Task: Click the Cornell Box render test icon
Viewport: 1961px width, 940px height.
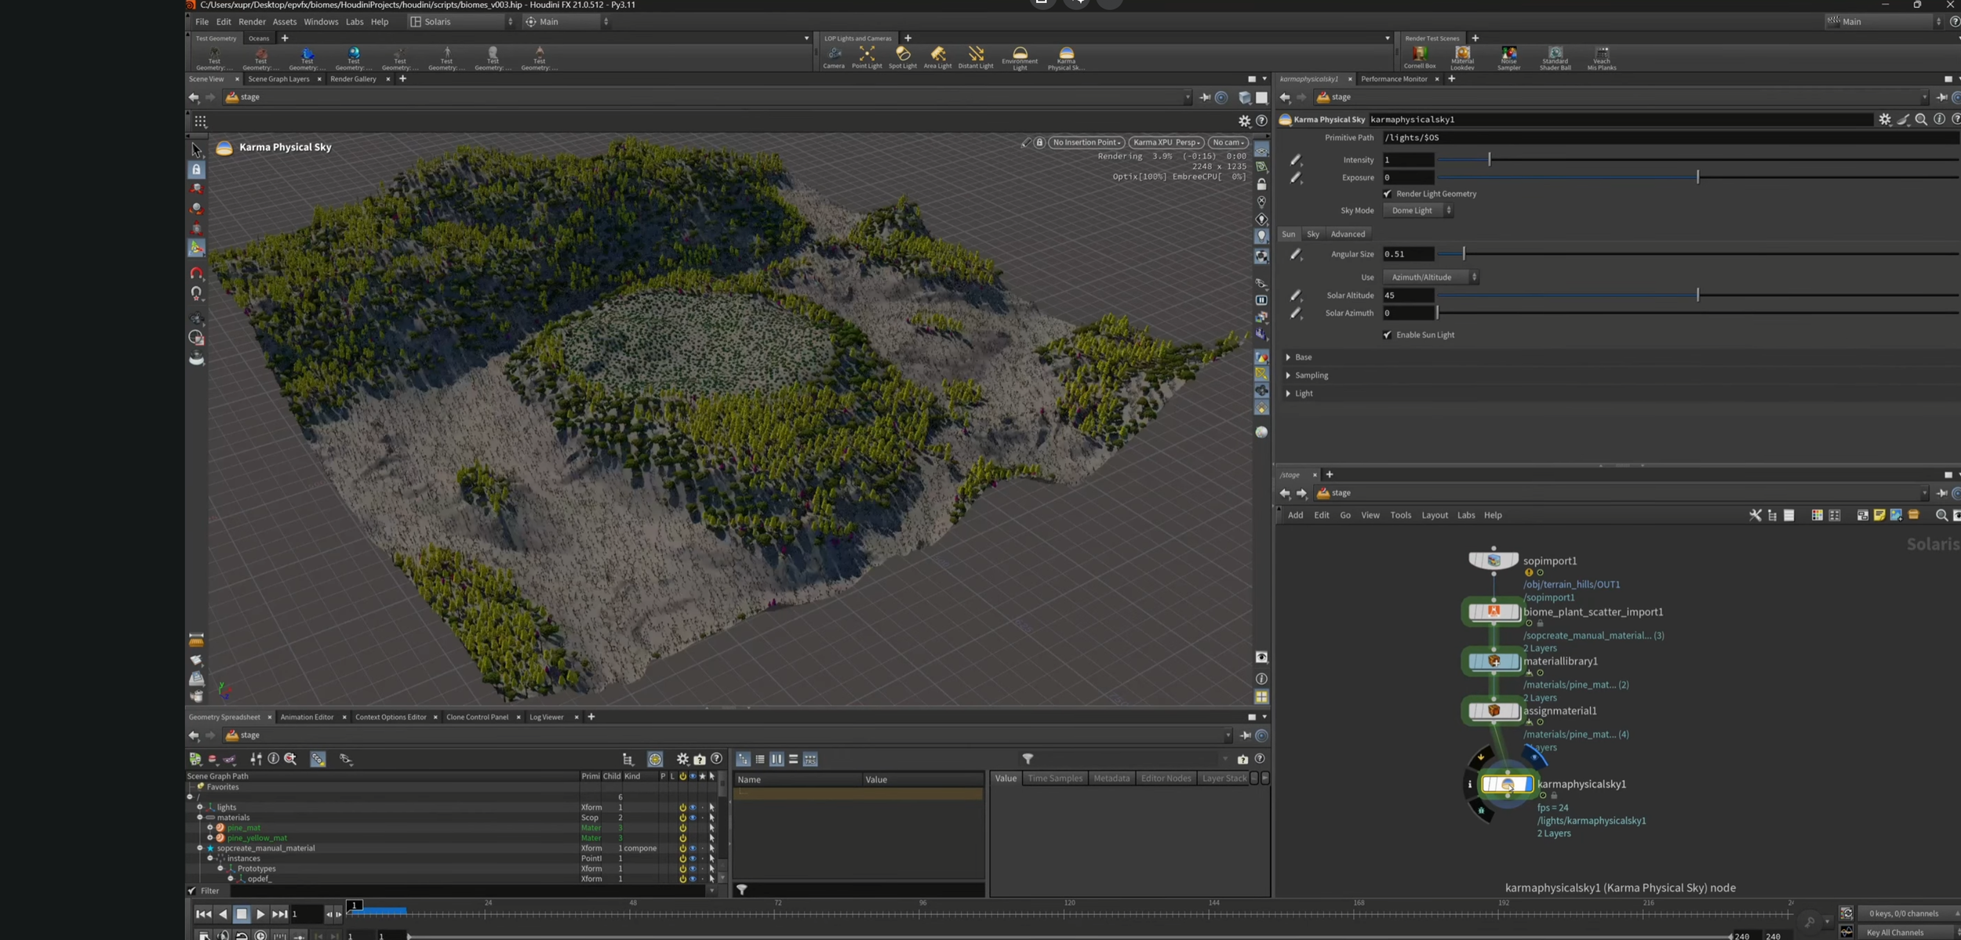Action: click(1419, 56)
